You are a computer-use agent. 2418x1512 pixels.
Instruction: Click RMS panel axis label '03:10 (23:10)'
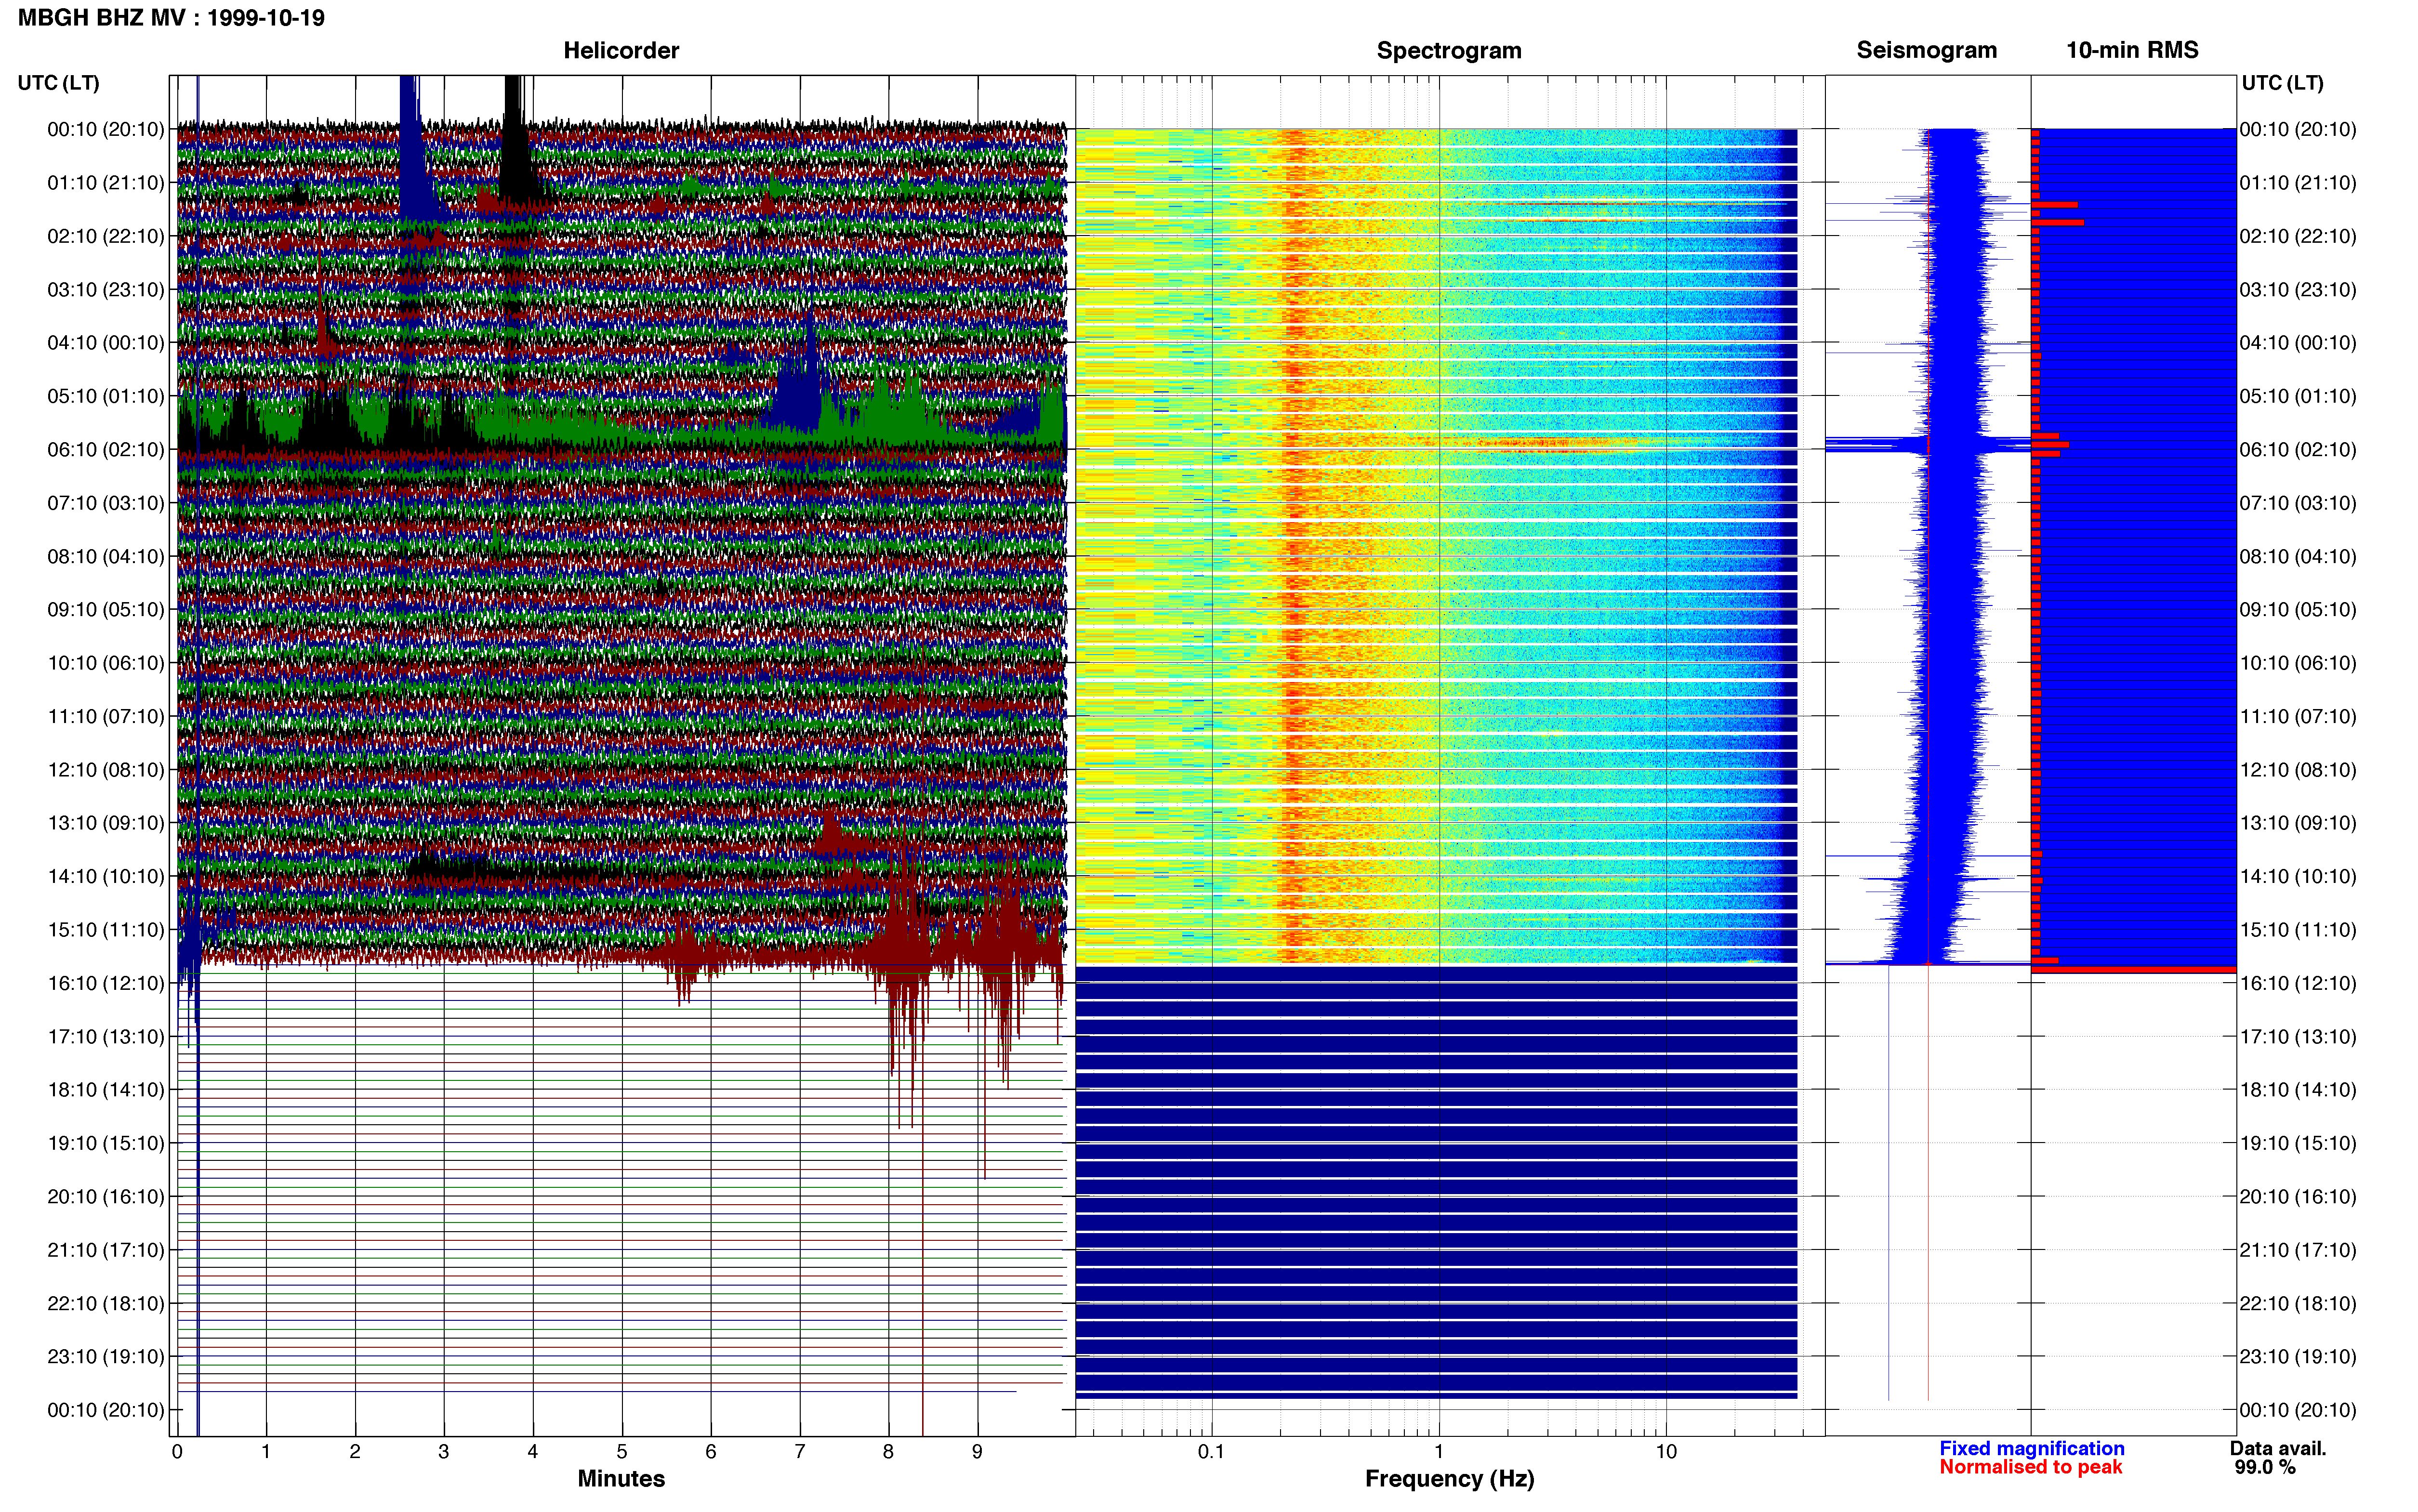coord(2298,290)
